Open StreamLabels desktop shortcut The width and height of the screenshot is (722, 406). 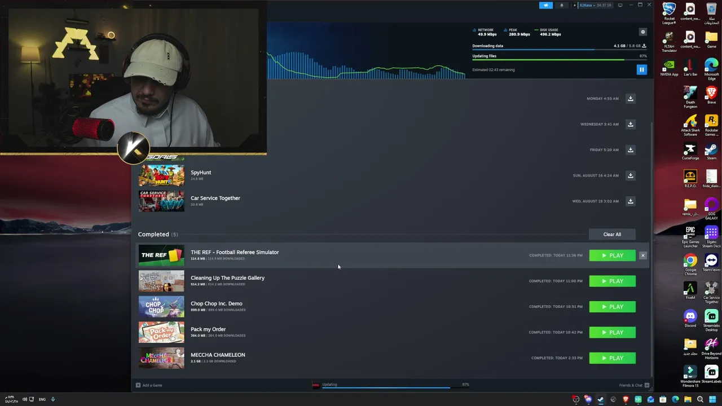[x=711, y=375]
